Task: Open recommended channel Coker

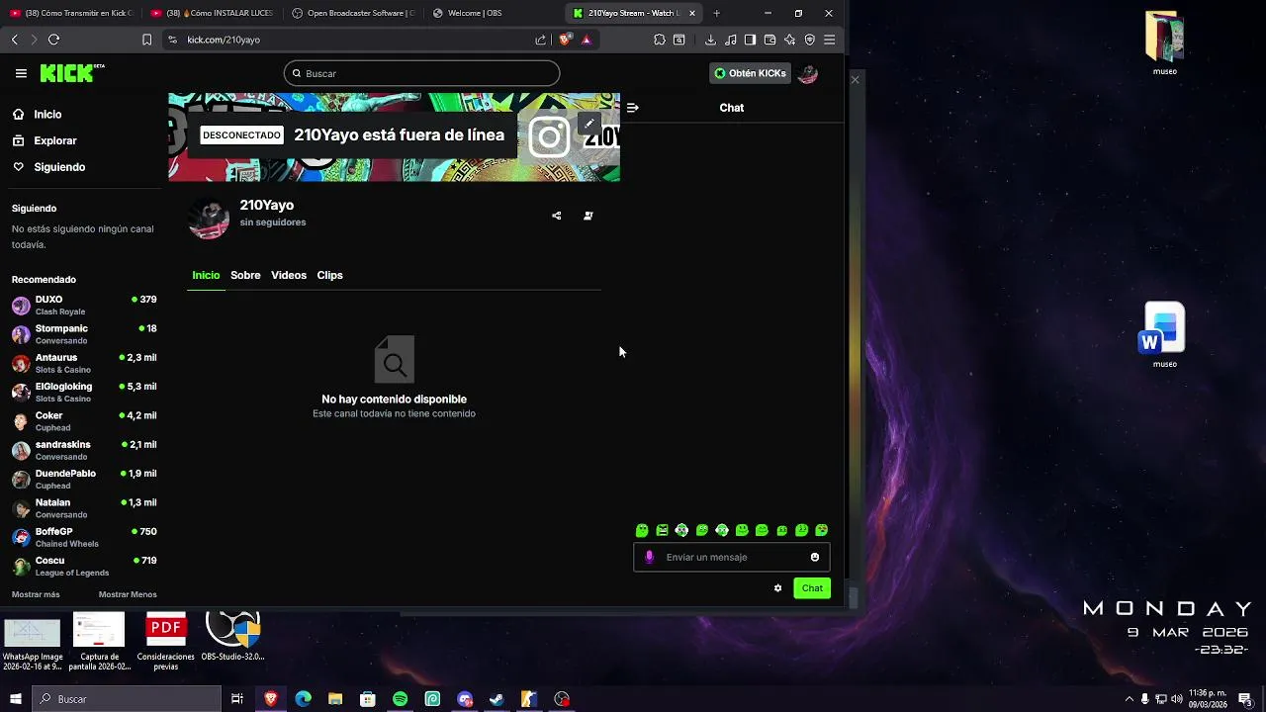Action: (84, 421)
